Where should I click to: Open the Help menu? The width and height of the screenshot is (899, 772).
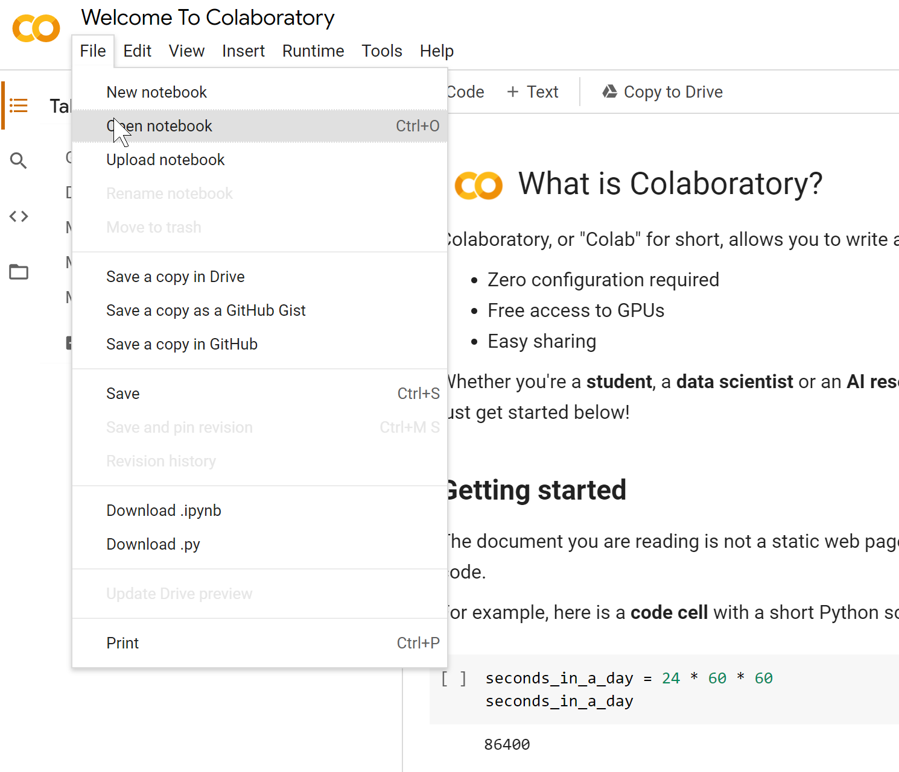pyautogui.click(x=437, y=51)
